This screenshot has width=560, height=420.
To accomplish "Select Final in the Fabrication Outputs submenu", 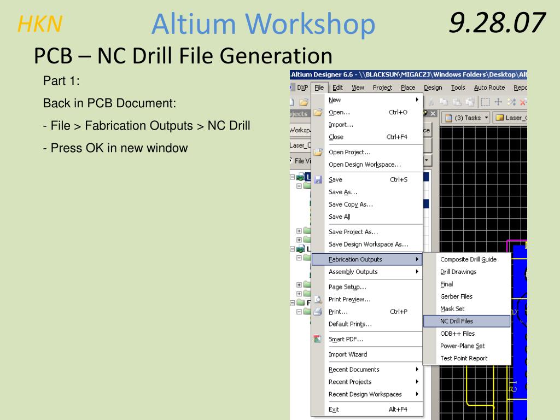I will tap(467, 284).
